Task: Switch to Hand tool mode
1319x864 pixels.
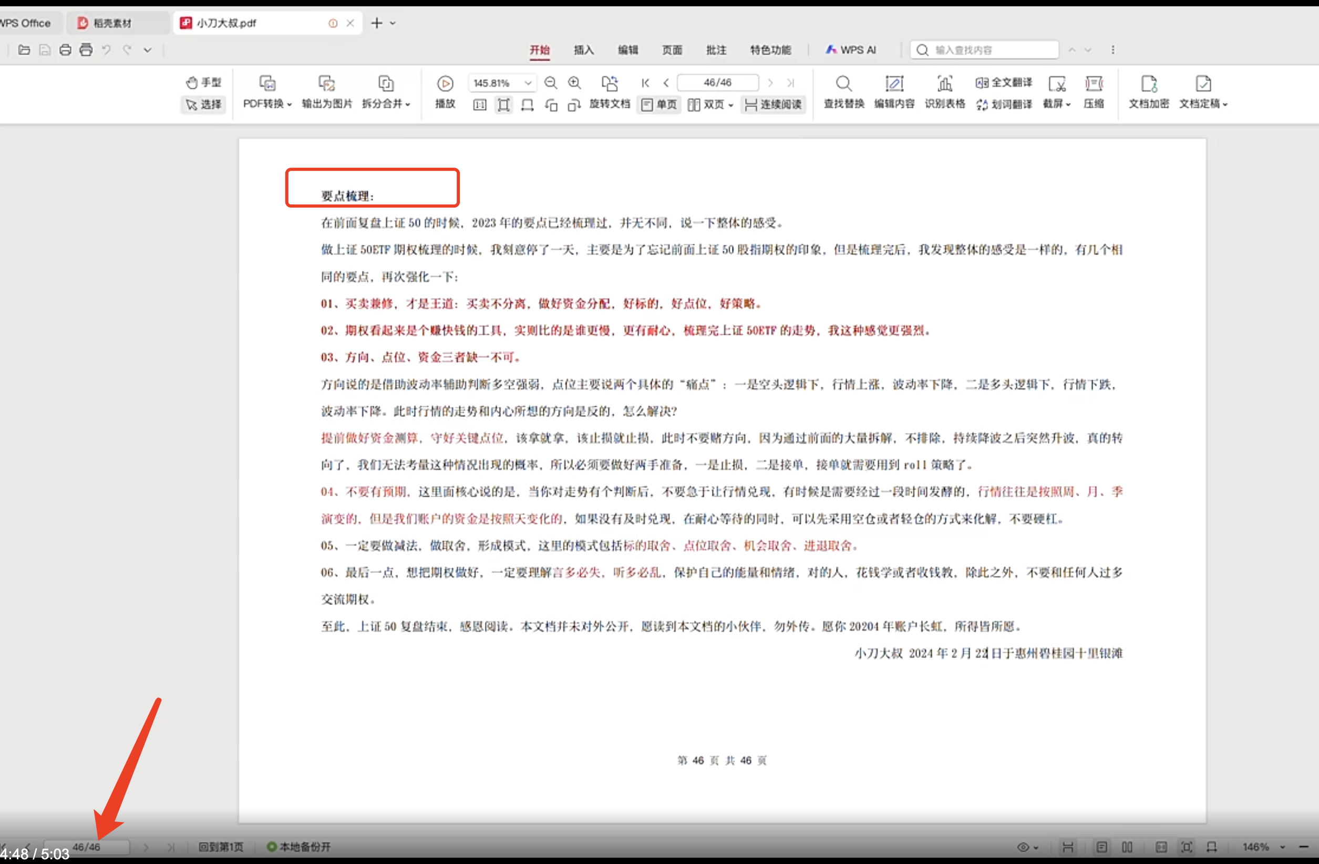Action: click(x=203, y=83)
